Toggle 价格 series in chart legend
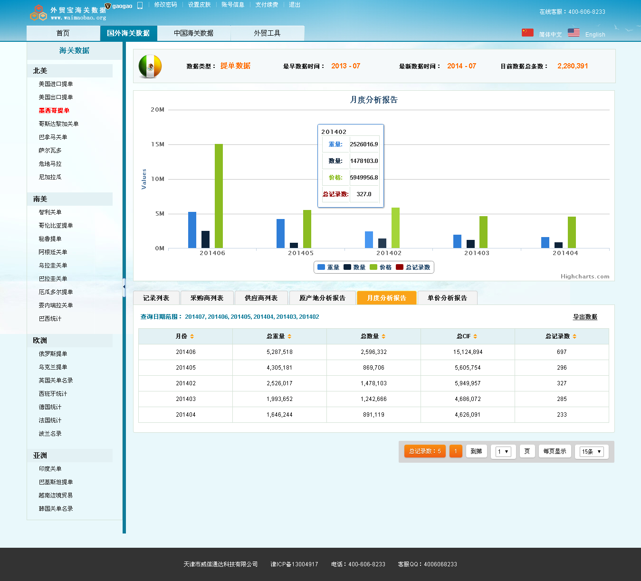The height and width of the screenshot is (581, 641). point(381,267)
